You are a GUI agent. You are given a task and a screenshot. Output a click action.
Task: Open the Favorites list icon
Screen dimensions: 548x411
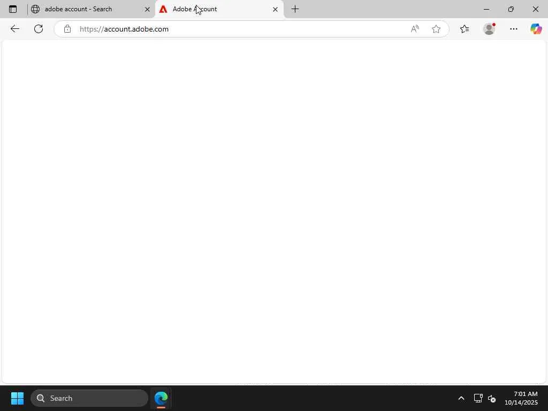coord(465,29)
